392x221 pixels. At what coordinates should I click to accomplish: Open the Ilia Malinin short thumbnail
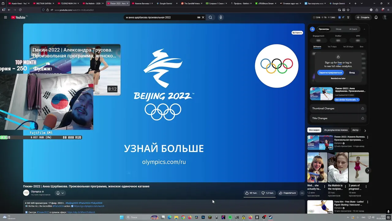coord(338,168)
